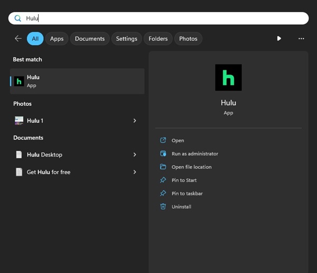Viewport: 317px width, 273px height.
Task: Switch to the Photos filter tab
Action: coord(188,39)
